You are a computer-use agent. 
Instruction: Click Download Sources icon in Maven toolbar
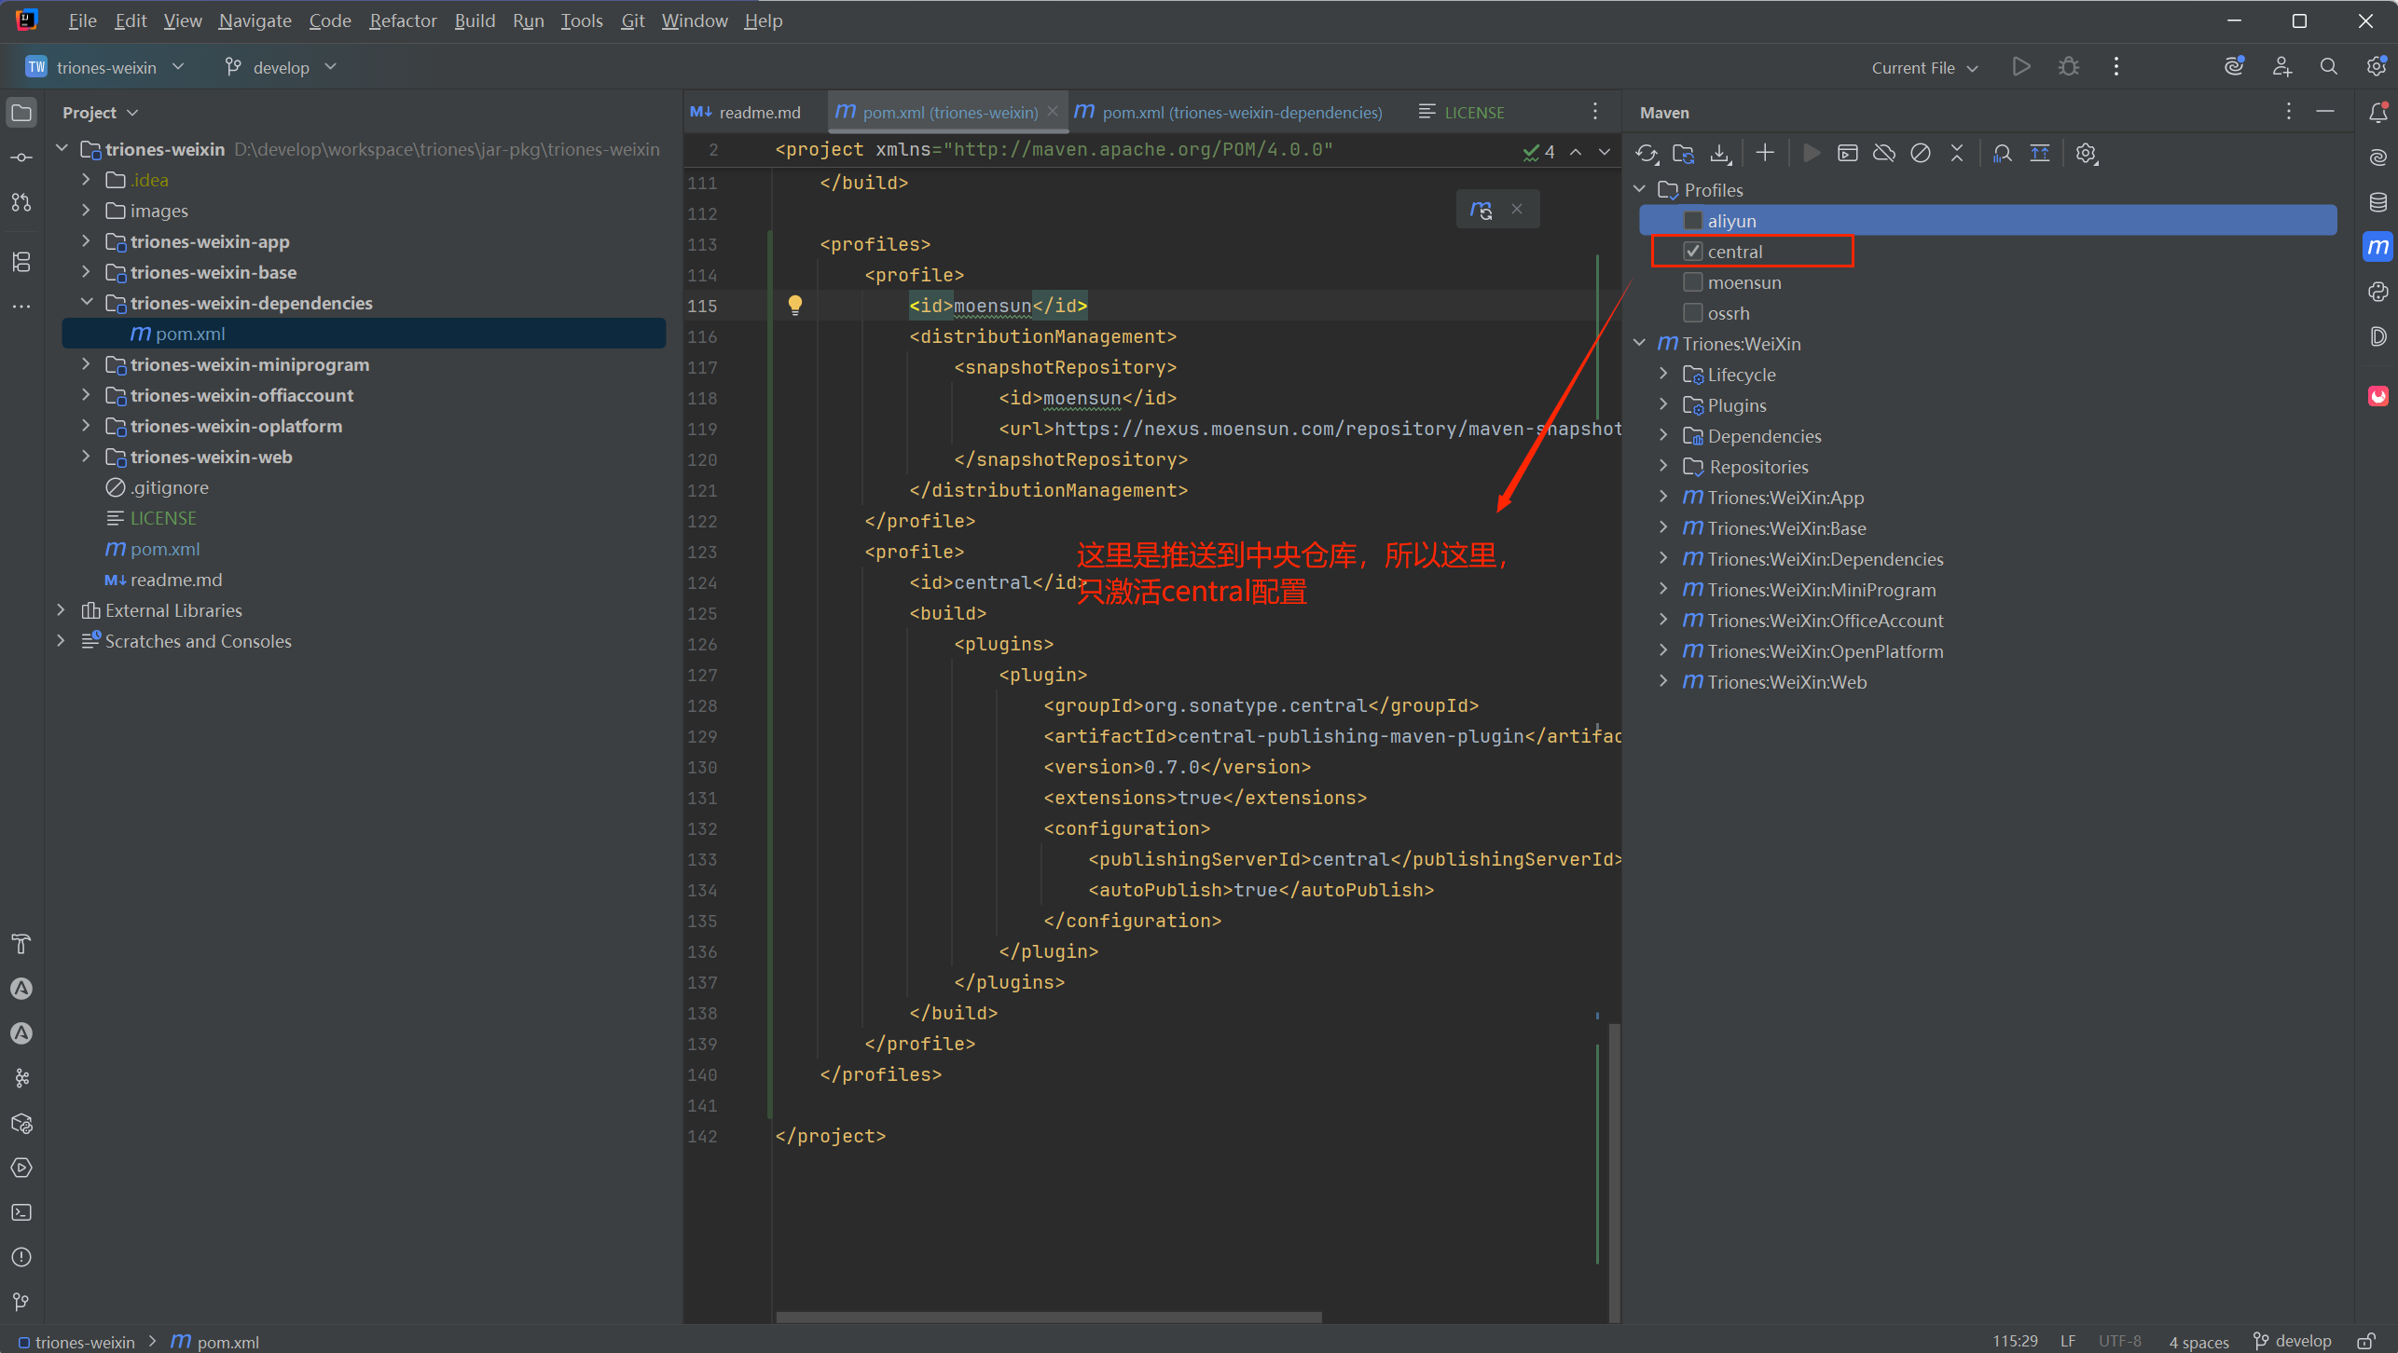coord(1721,154)
